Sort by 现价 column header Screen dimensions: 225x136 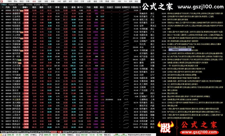[34, 7]
